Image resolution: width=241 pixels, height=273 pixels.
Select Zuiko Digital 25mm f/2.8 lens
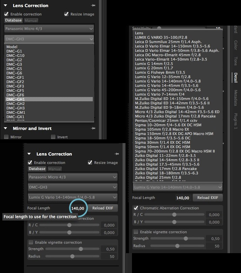[178, 177]
